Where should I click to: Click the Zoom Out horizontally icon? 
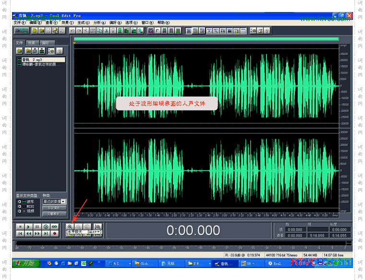click(78, 227)
